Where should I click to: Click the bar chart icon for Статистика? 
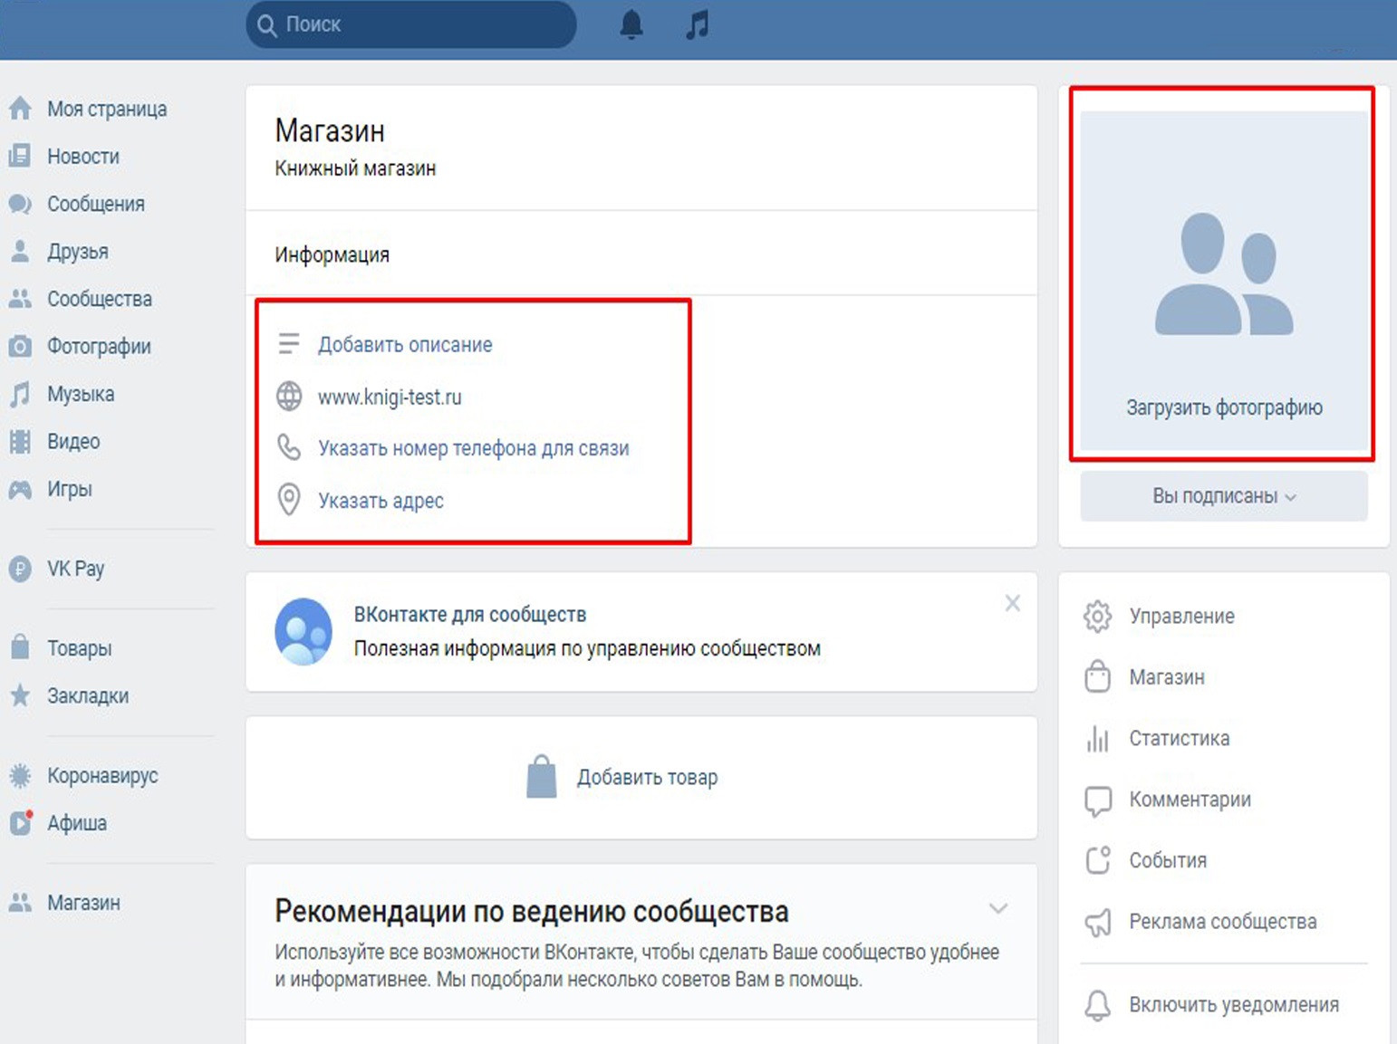point(1097,739)
